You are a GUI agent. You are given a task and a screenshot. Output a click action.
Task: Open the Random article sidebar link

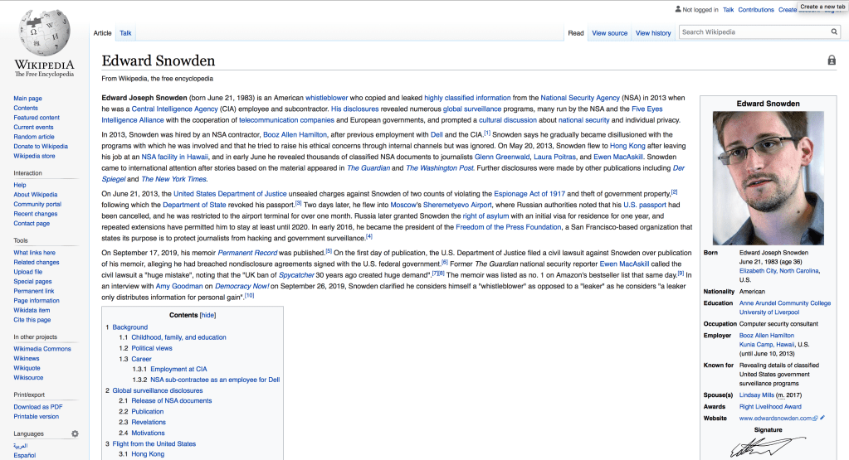point(34,137)
